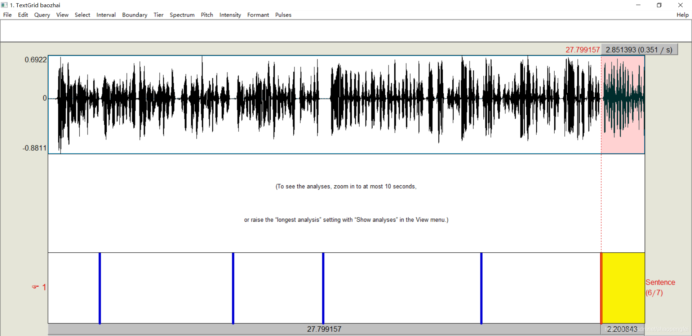The image size is (692, 336).
Task: Select tier 1 via its pointing-hand label
Action: (39, 287)
